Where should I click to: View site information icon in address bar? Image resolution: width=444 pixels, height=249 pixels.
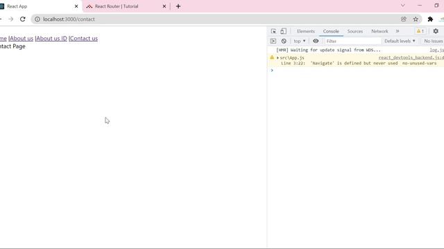pyautogui.click(x=37, y=19)
